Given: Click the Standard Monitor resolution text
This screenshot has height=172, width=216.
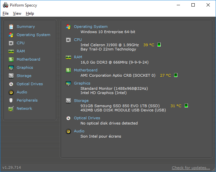Looking at the screenshot, I should (114, 88).
